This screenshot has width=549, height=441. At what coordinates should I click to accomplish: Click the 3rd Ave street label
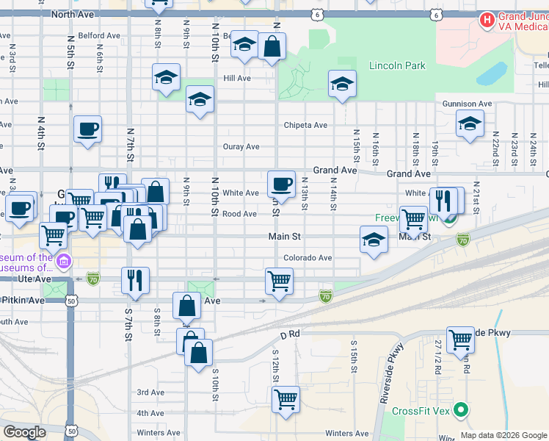(150, 392)
